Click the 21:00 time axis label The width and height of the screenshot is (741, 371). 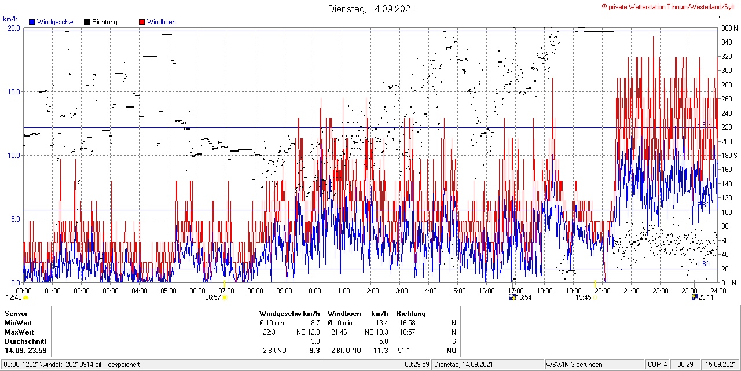[x=632, y=291]
